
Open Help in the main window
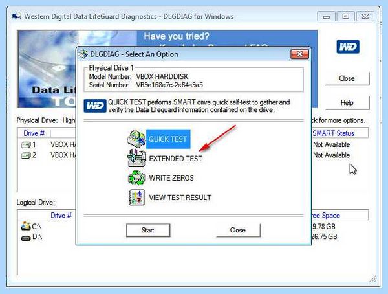pyautogui.click(x=347, y=102)
